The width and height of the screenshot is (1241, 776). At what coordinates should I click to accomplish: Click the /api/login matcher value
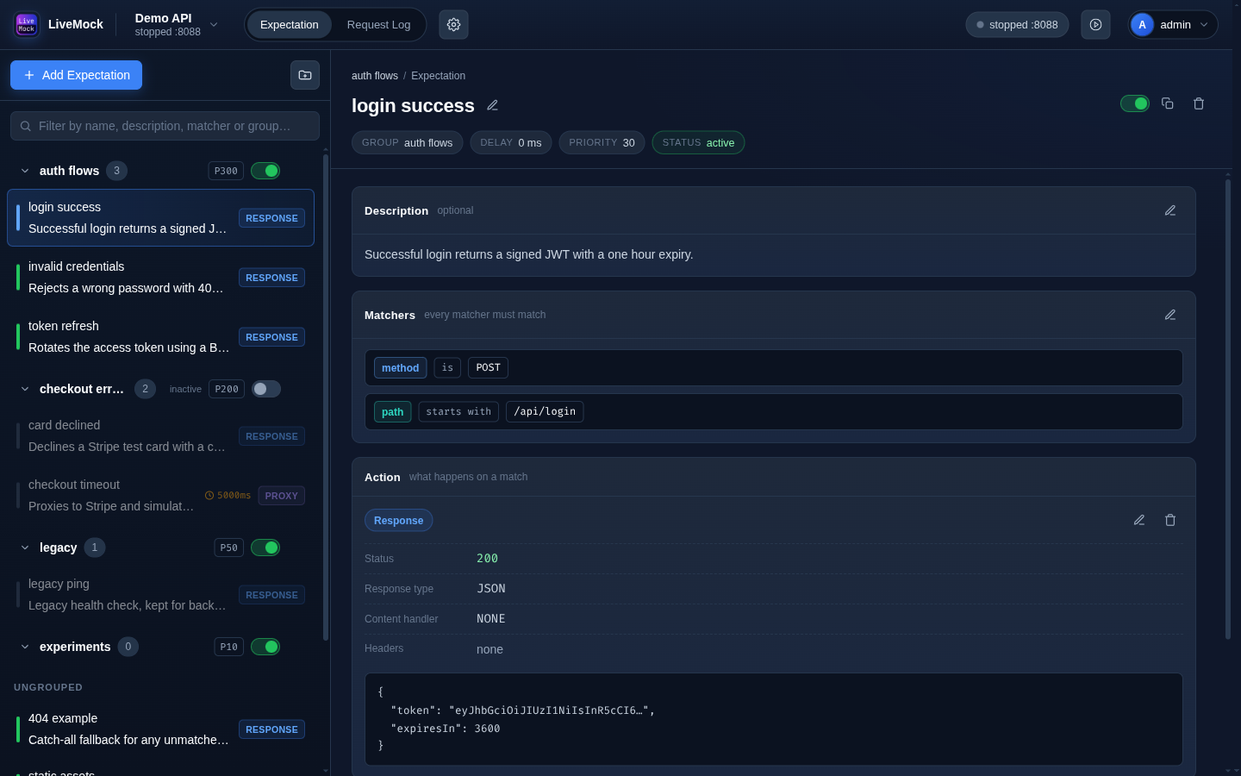point(545,412)
